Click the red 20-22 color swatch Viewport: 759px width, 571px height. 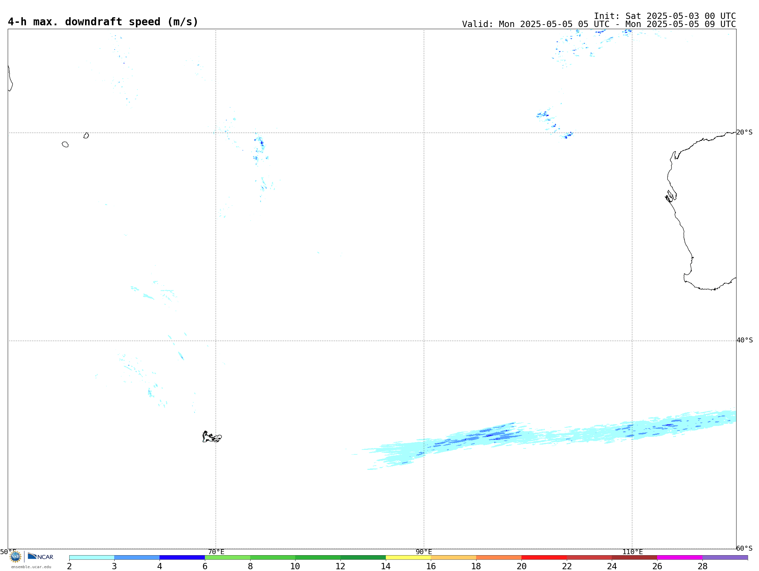pos(544,557)
